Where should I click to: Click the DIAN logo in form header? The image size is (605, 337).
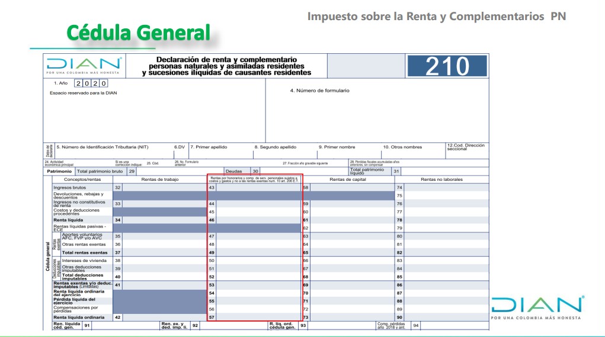(x=84, y=66)
